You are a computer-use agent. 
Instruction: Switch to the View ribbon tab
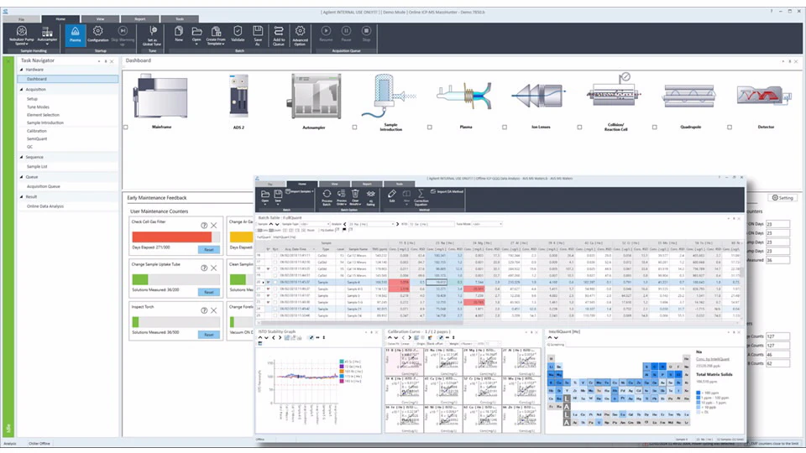[100, 18]
